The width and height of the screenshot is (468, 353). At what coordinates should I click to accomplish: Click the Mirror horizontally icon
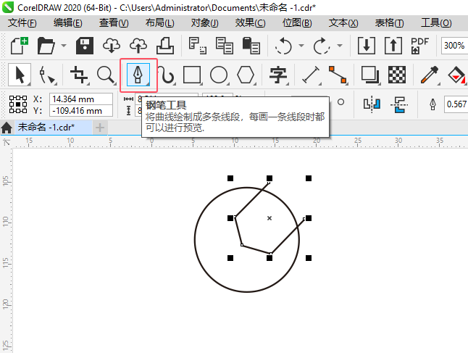click(x=372, y=104)
